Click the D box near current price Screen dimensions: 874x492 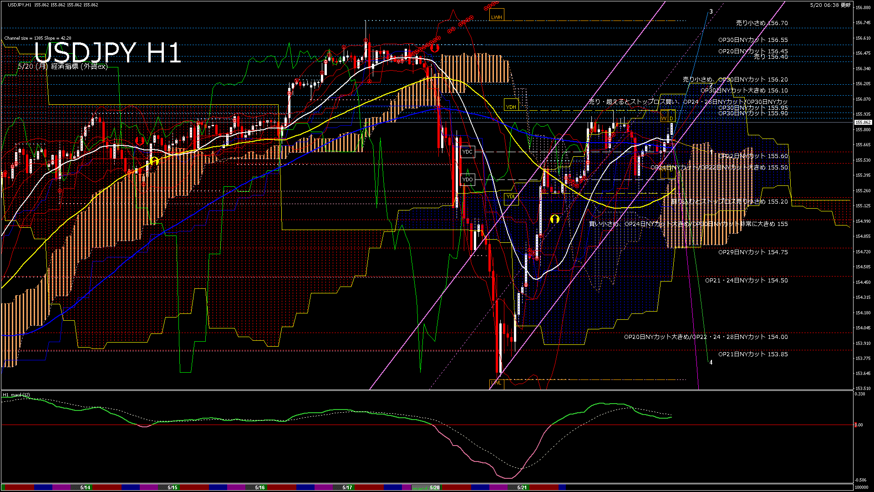click(x=671, y=118)
